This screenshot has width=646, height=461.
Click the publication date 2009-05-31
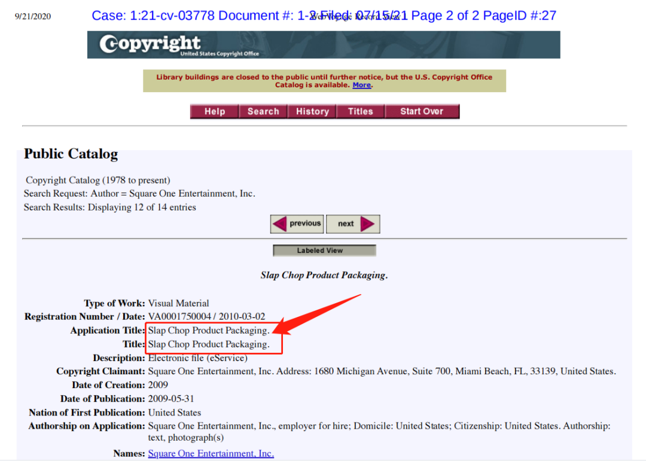(171, 398)
